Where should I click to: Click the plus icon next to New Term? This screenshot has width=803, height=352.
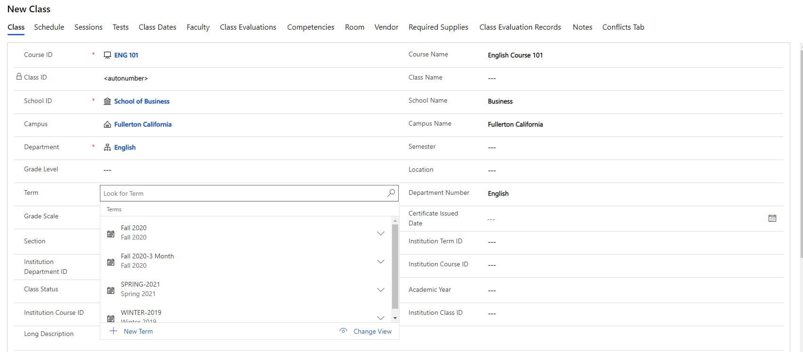point(113,331)
